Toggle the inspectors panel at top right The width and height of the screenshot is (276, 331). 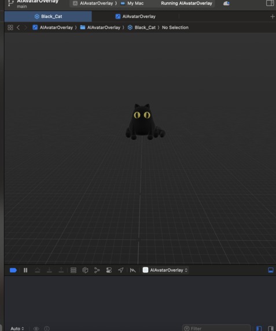click(x=270, y=3)
